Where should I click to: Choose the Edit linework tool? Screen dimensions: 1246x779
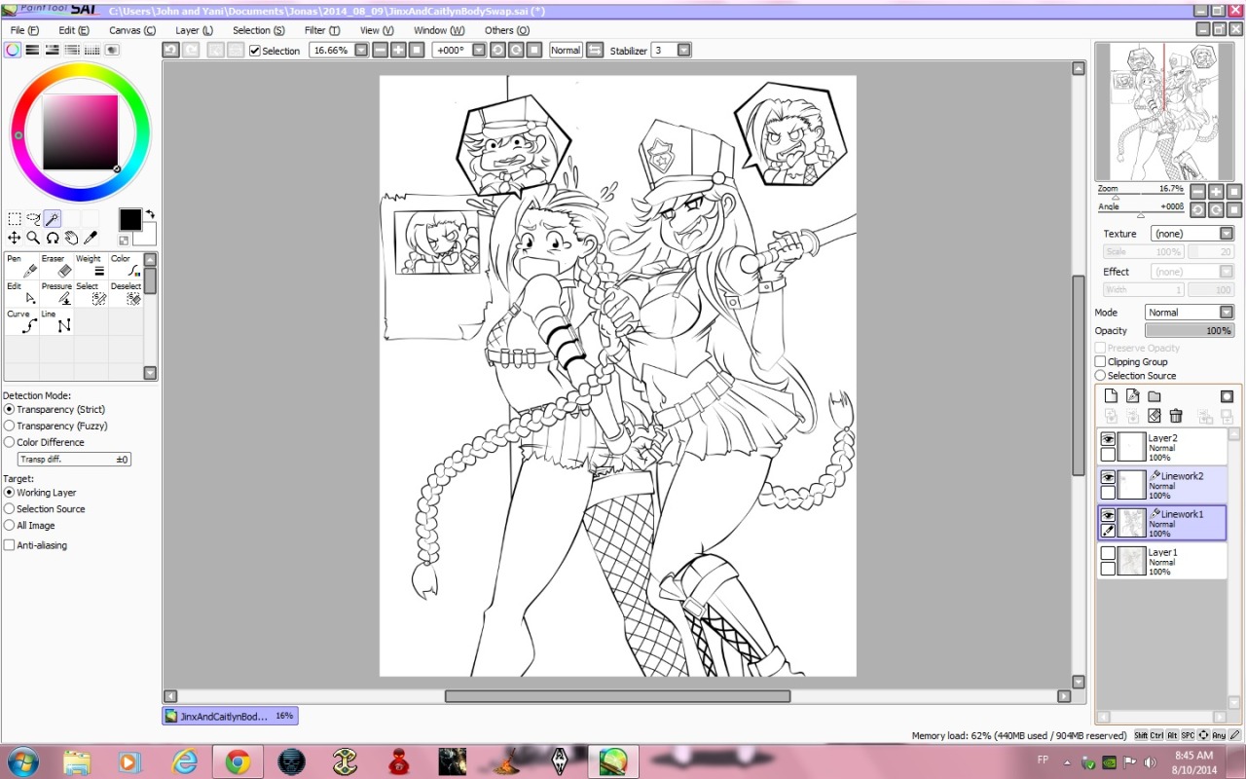pos(21,293)
